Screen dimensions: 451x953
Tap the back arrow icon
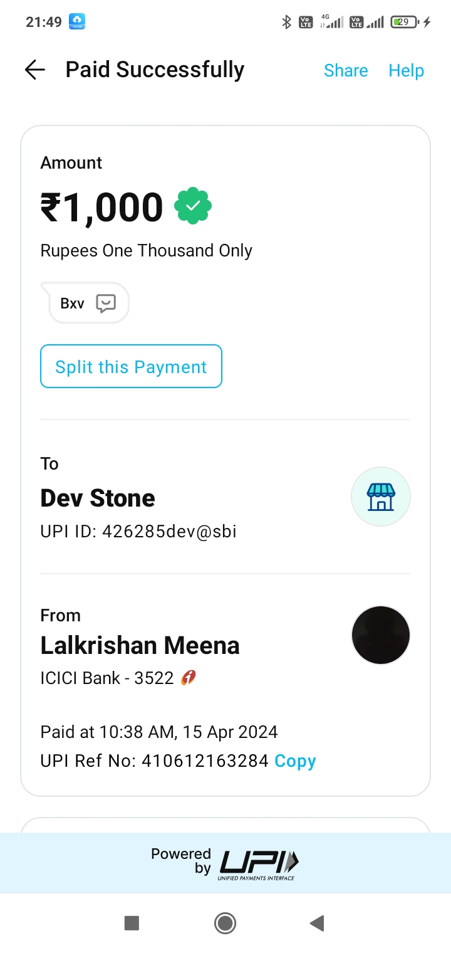click(35, 70)
